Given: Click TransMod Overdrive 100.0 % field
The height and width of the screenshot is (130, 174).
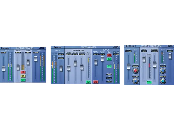Looking at the screenshot, I should 170,51.
